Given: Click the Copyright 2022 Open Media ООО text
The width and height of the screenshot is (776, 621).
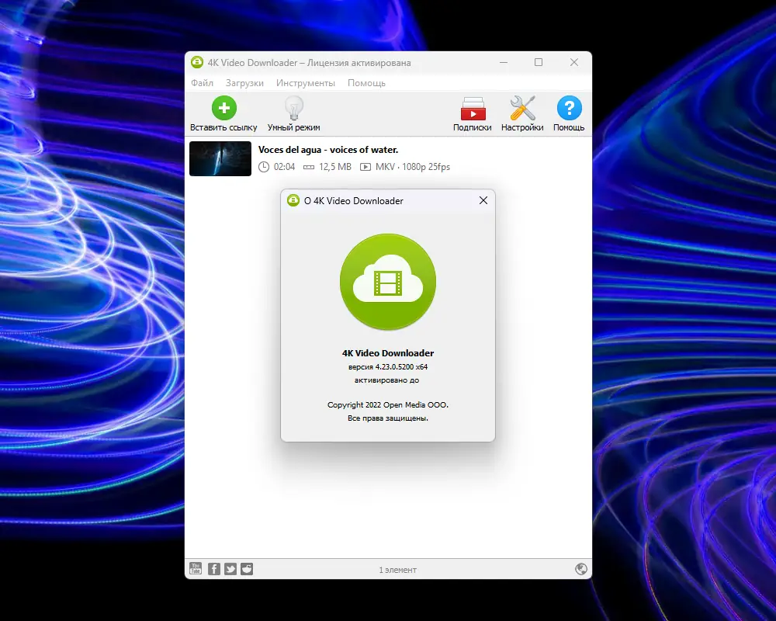Looking at the screenshot, I should pyautogui.click(x=387, y=404).
